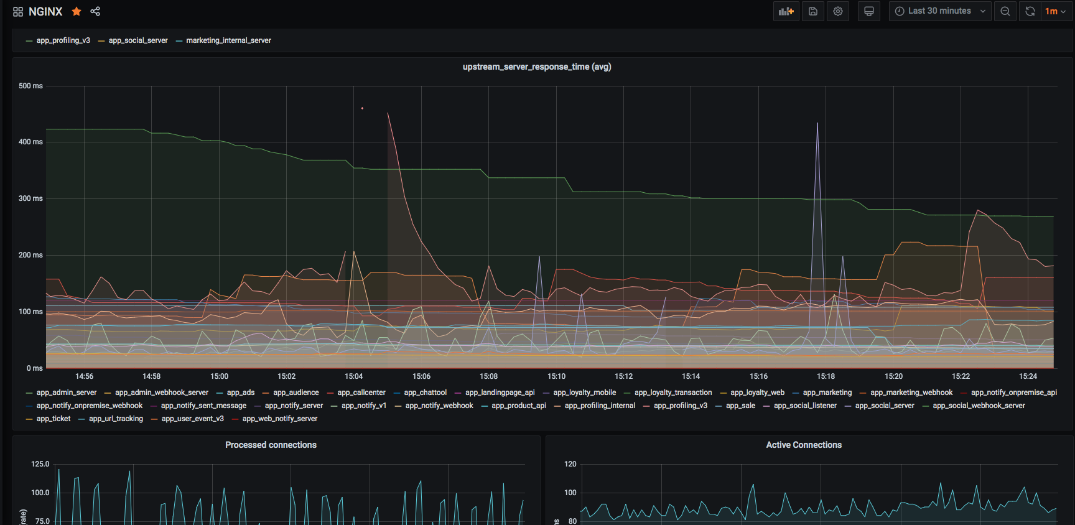Save the dashboard with the floppy disk icon

point(812,11)
